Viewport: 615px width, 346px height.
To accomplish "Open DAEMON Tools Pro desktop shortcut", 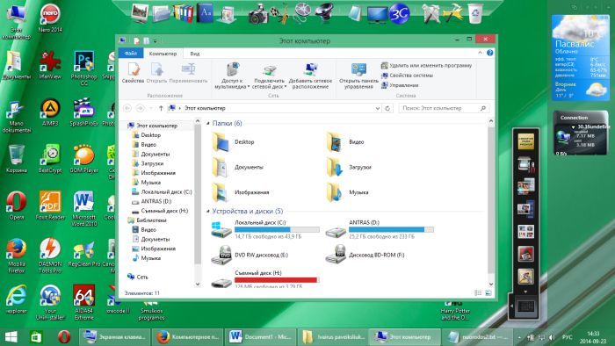I will 50,256.
